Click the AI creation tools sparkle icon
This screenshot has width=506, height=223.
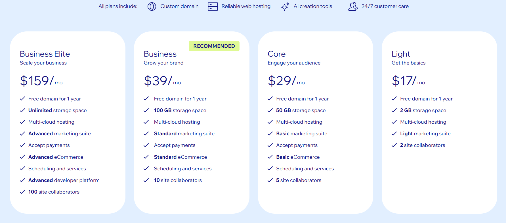point(285,6)
